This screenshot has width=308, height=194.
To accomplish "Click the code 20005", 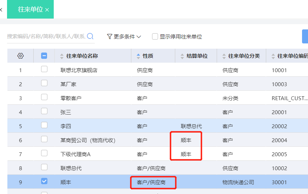I will (279, 154).
